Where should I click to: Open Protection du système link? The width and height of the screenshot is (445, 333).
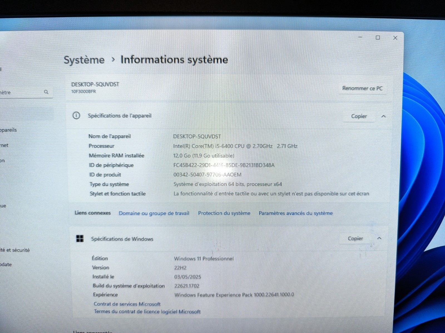pos(224,213)
